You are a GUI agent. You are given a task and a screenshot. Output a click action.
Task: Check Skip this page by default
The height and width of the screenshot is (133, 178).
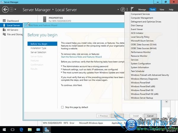coord(62,107)
